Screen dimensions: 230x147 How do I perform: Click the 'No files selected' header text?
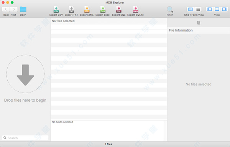63,21
